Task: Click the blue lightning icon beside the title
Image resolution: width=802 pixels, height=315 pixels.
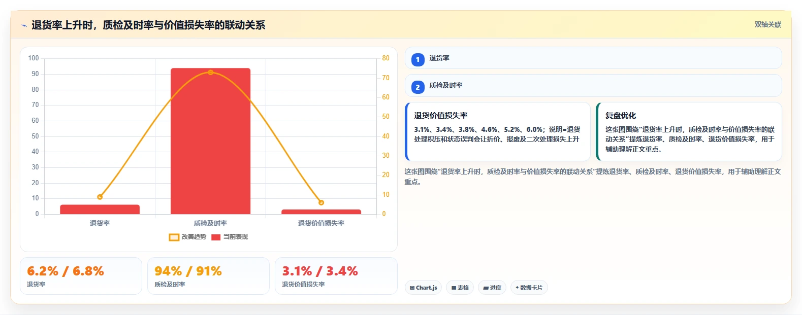Action: [x=24, y=25]
